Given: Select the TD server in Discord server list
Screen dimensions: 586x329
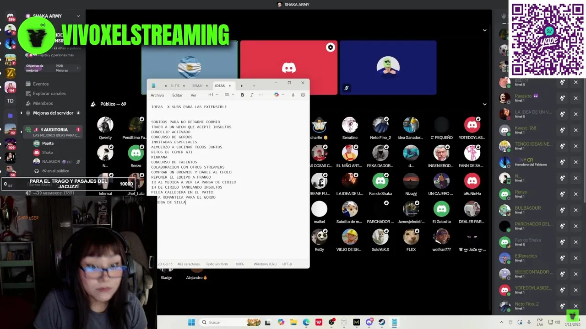Looking at the screenshot, I should 10,101.
